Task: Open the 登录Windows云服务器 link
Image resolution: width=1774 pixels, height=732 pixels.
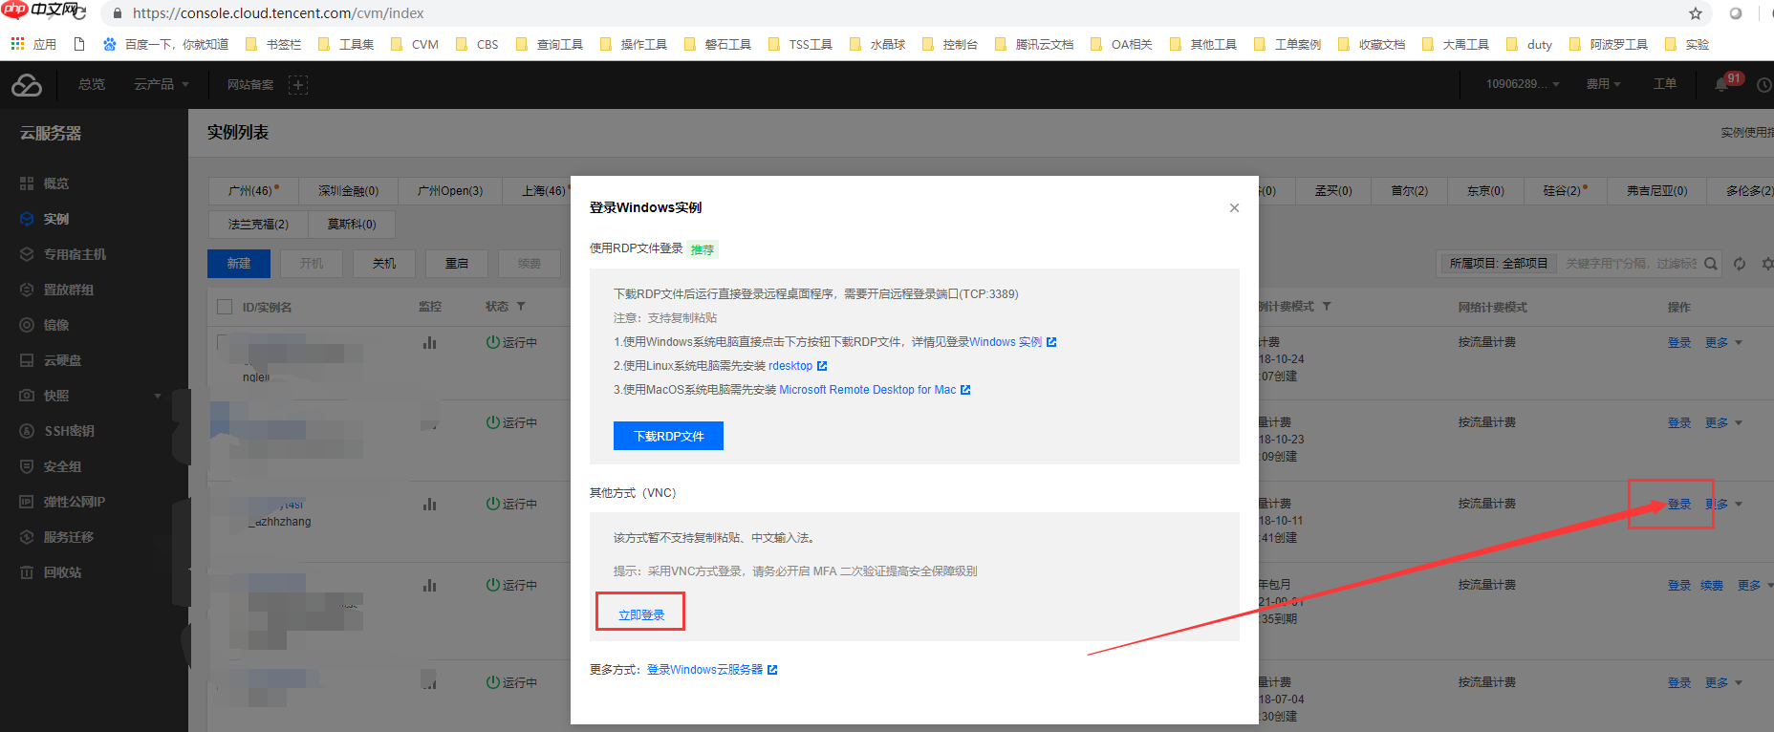Action: tap(705, 670)
